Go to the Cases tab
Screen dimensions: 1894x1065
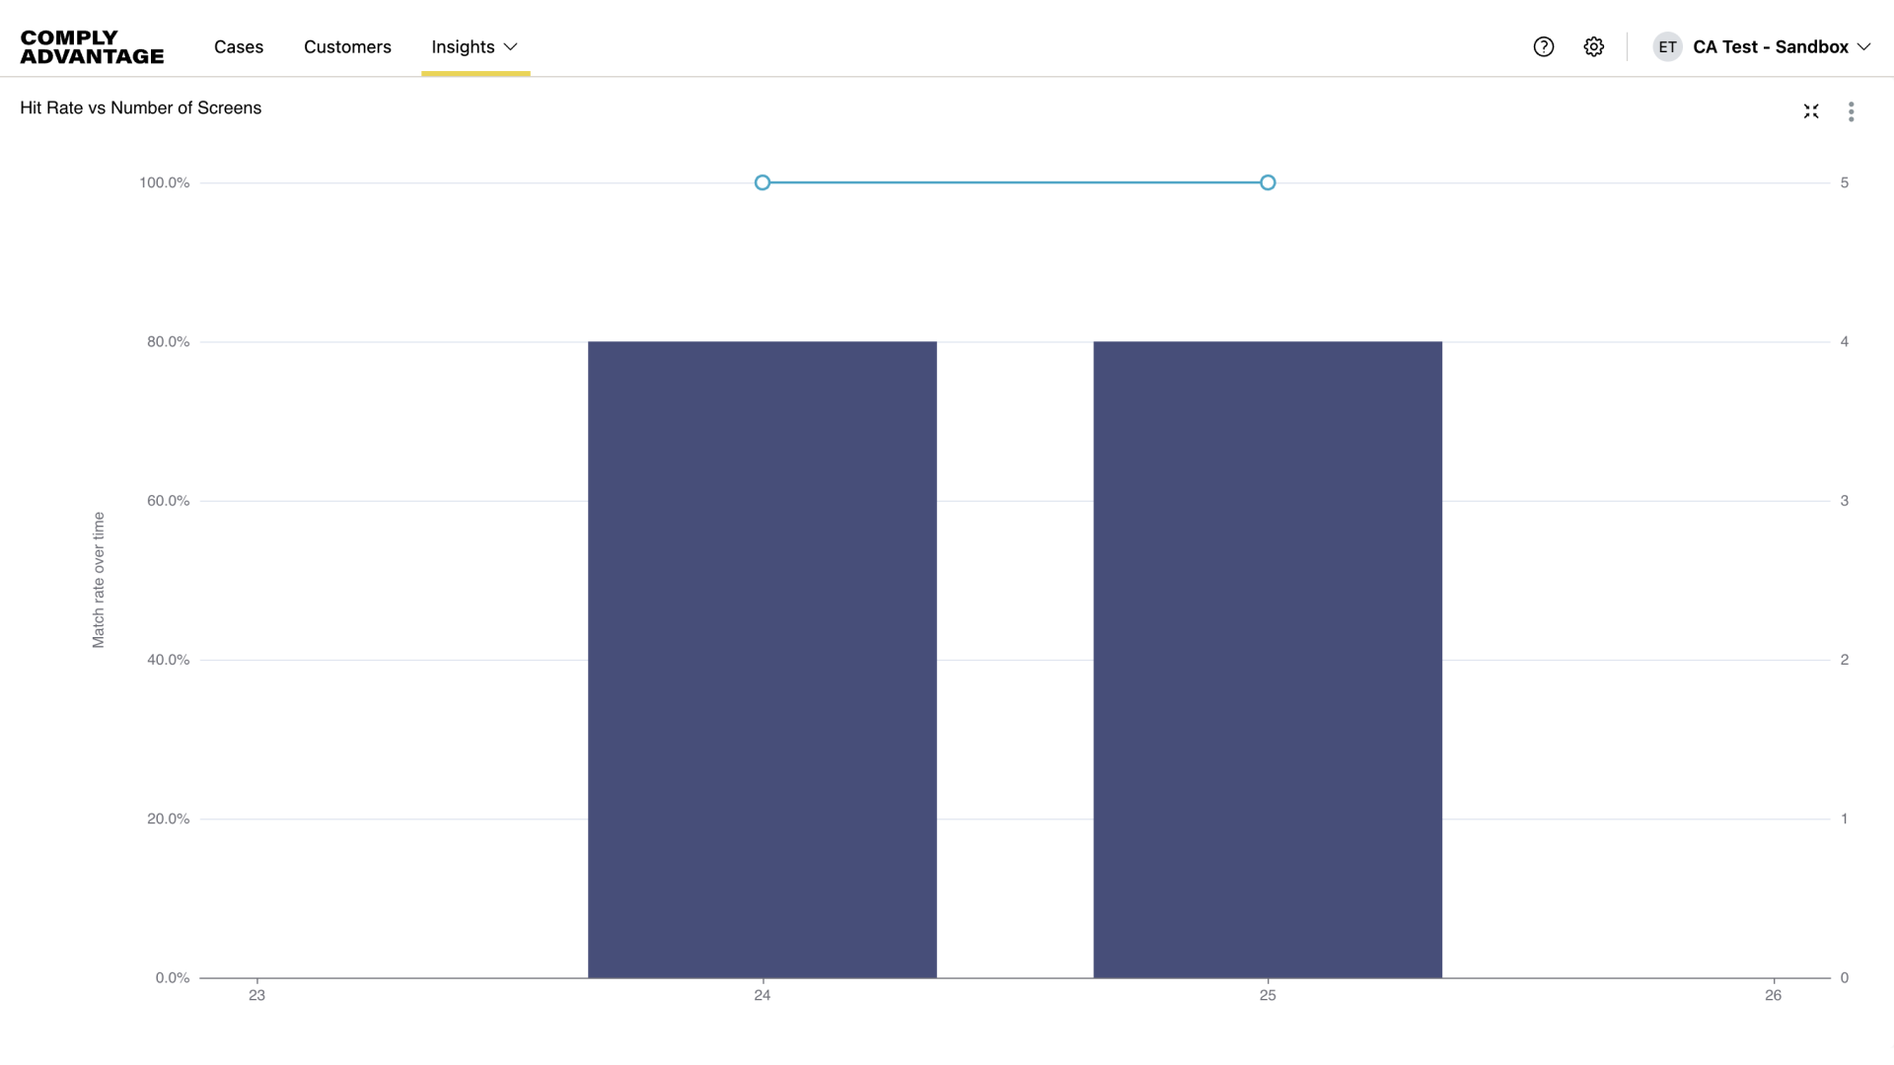click(239, 46)
